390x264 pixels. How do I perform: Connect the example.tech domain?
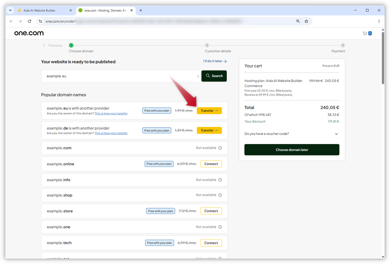tap(211, 243)
